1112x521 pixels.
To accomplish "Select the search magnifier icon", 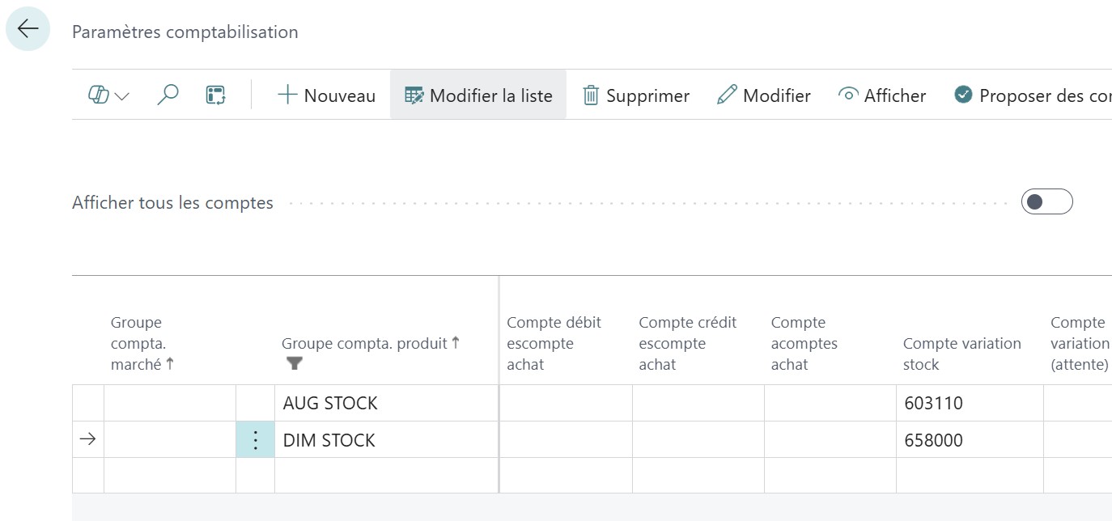I will click(167, 95).
